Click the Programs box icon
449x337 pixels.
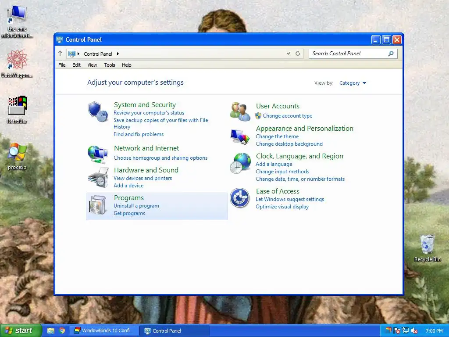98,205
